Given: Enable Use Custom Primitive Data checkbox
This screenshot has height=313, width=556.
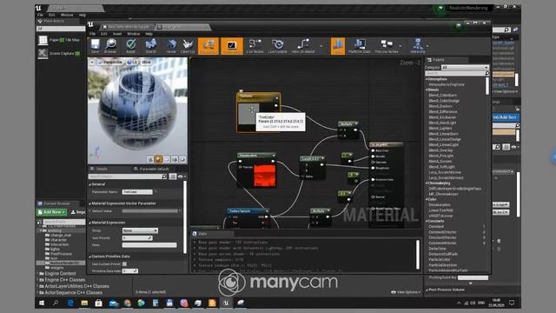Looking at the screenshot, I should tap(124, 264).
